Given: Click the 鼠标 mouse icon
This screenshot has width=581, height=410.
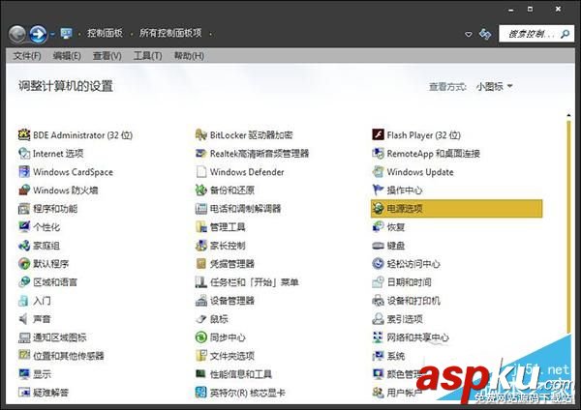Looking at the screenshot, I should point(200,318).
